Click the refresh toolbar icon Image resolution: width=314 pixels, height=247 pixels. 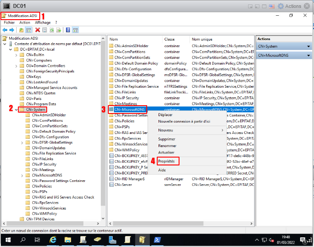tap(52, 30)
